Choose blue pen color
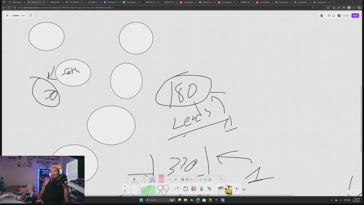364x205 pixels. 205,180
